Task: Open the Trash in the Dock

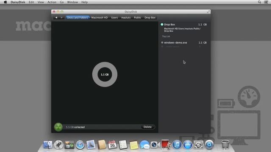Action: click(225, 144)
